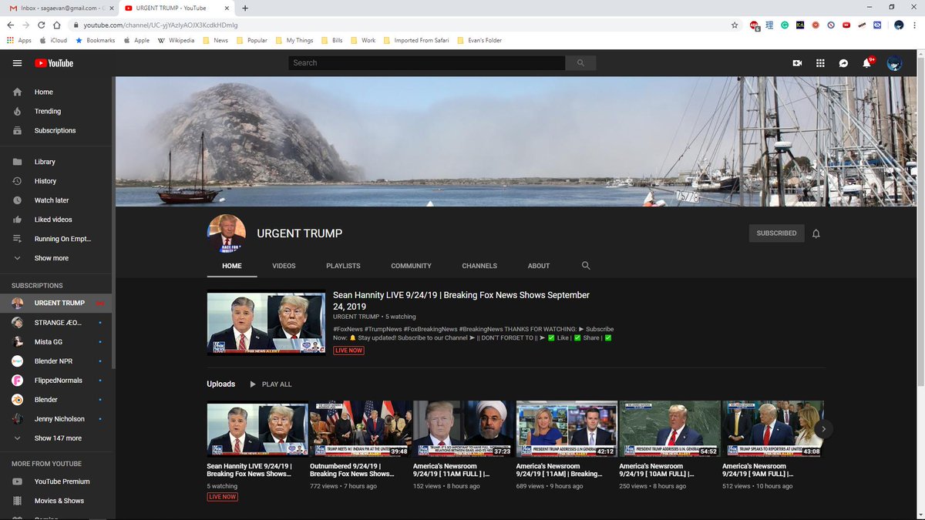Screen dimensions: 925x520
Task: Open Chrome menu three dots
Action: pyautogui.click(x=916, y=25)
